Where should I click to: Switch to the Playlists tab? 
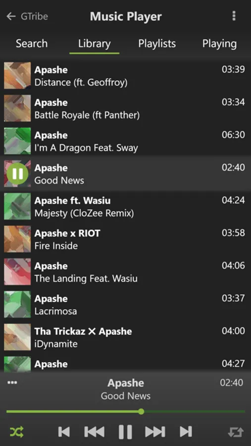[x=157, y=44]
